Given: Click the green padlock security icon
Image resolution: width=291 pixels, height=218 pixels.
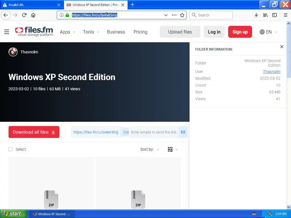Looking at the screenshot, I should (x=67, y=15).
